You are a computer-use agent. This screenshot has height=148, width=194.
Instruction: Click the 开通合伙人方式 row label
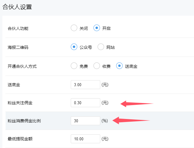point(22,66)
